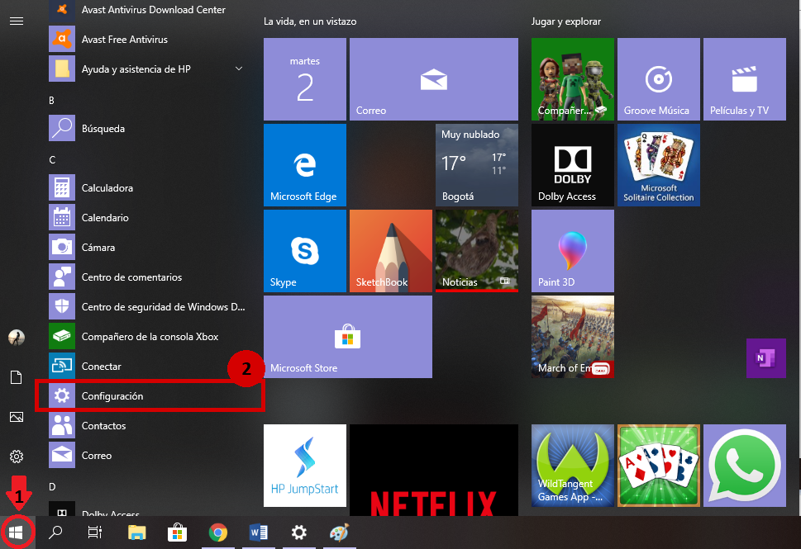Image resolution: width=801 pixels, height=549 pixels.
Task: Switch to Word on the taskbar
Action: (x=259, y=532)
